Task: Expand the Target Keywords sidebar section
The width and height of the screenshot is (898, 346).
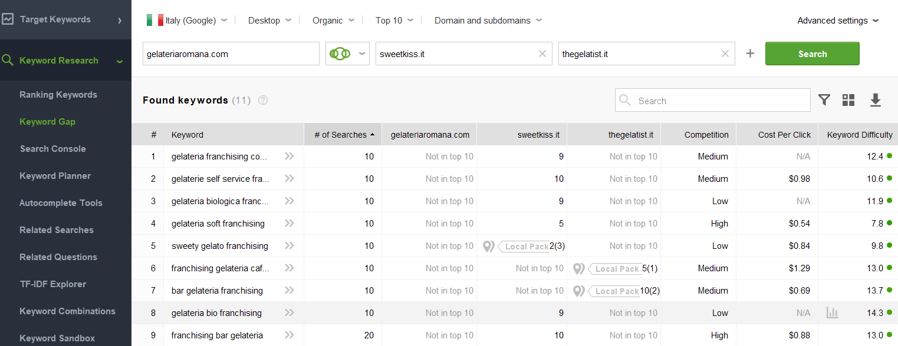Action: point(120,20)
